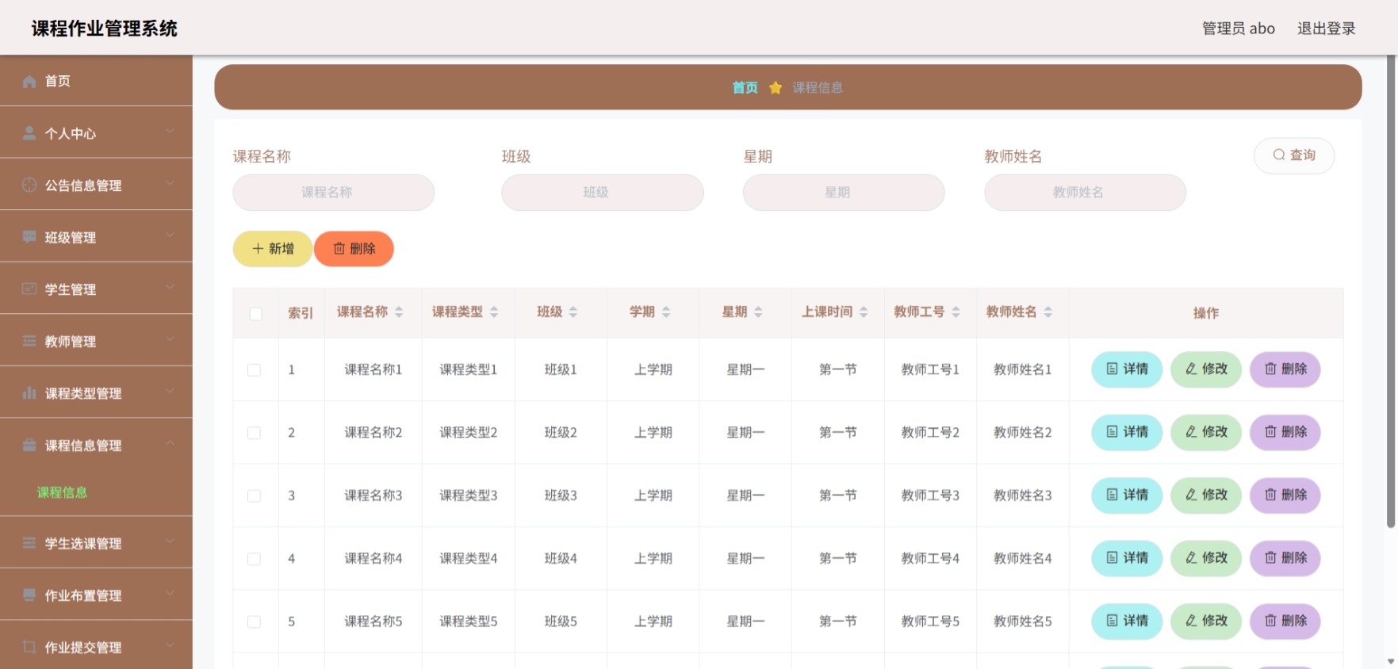The width and height of the screenshot is (1398, 669).
Task: Check the row checkbox for 课程名称1
Action: click(x=254, y=370)
